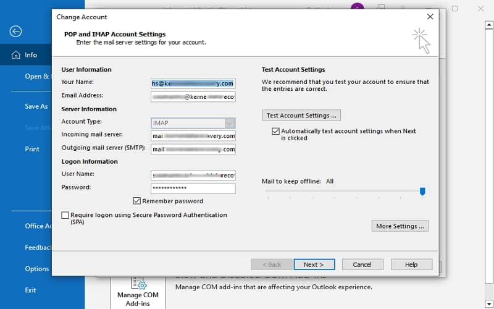
Task: Expand the Account Type dropdown
Action: click(230, 123)
